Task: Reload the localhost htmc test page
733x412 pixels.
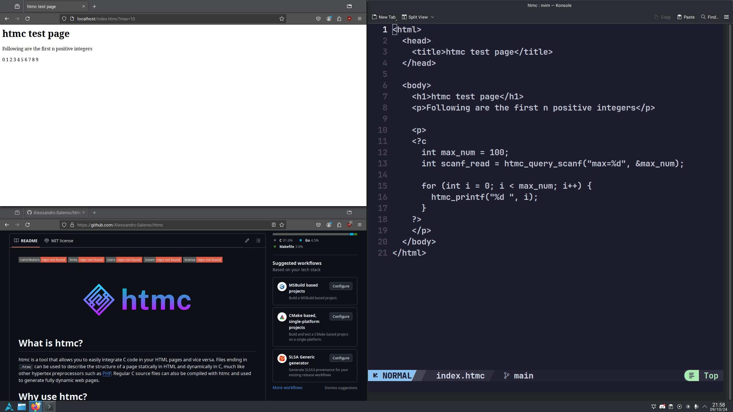Action: 27,19
